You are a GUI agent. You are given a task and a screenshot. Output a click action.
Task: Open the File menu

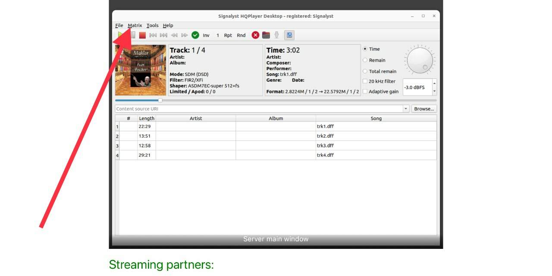(119, 25)
